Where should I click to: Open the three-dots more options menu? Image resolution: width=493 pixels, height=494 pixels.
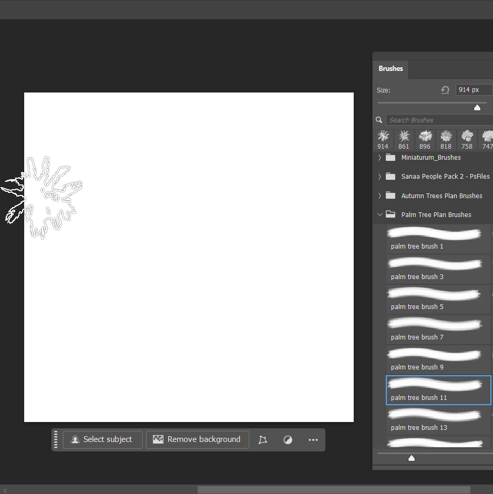(313, 440)
